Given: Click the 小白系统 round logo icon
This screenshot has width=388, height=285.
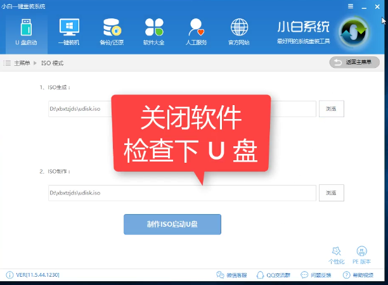Looking at the screenshot, I should coord(354,32).
